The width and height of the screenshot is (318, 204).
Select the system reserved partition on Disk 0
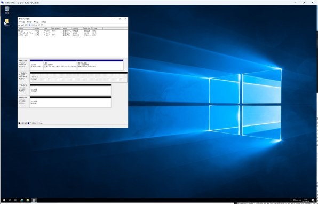coord(36,65)
